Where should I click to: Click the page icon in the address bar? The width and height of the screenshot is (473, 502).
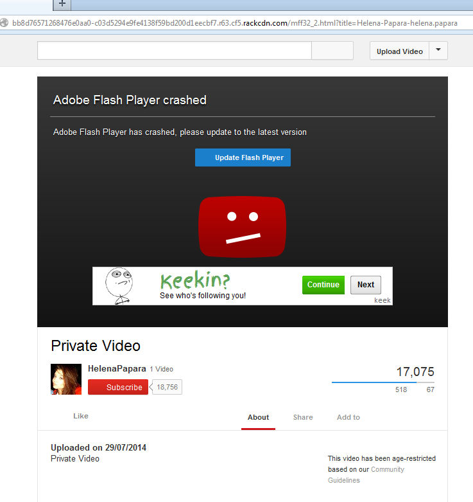pyautogui.click(x=5, y=23)
